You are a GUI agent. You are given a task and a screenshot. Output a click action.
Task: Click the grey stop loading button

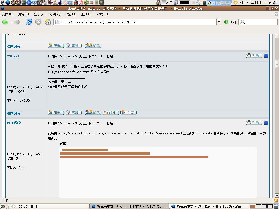pos(38,22)
